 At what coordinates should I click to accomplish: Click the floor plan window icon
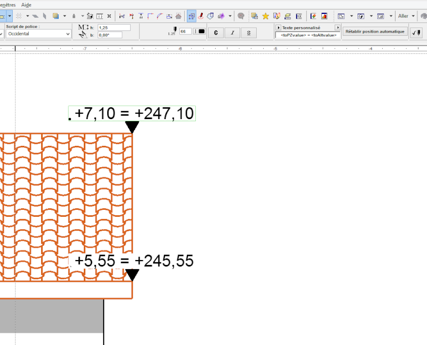341,16
